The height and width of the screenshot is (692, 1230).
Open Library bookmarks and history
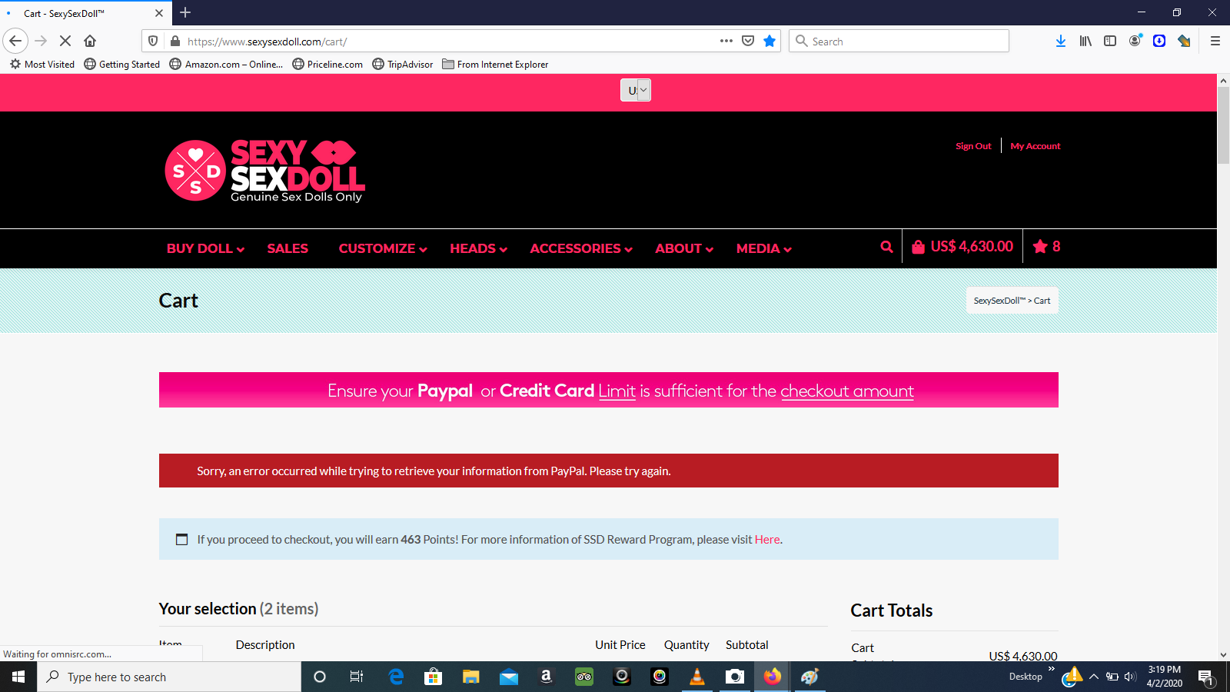[x=1085, y=41]
